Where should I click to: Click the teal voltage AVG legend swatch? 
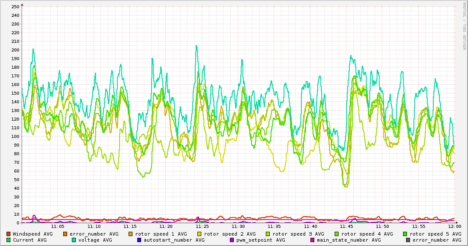[74, 240]
